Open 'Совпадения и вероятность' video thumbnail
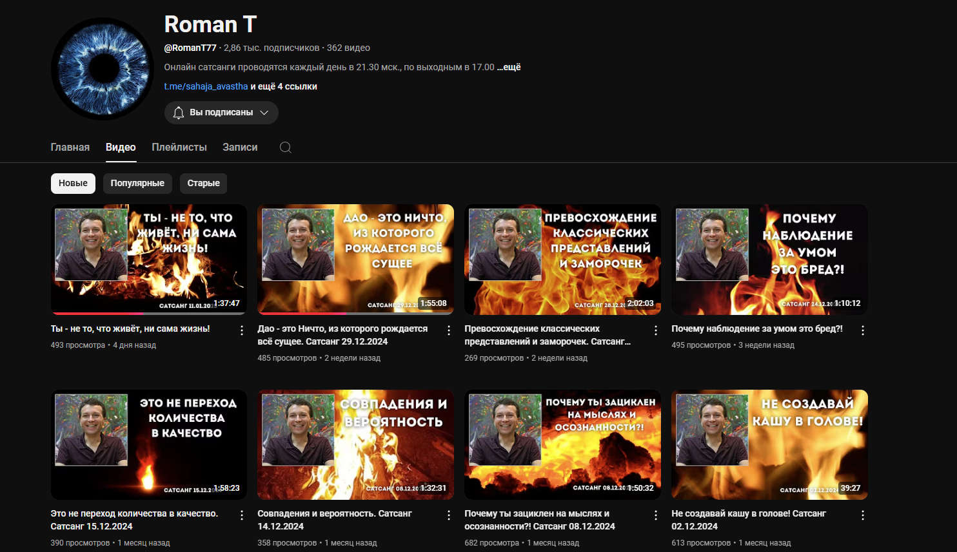Viewport: 957px width, 552px height. (355, 444)
